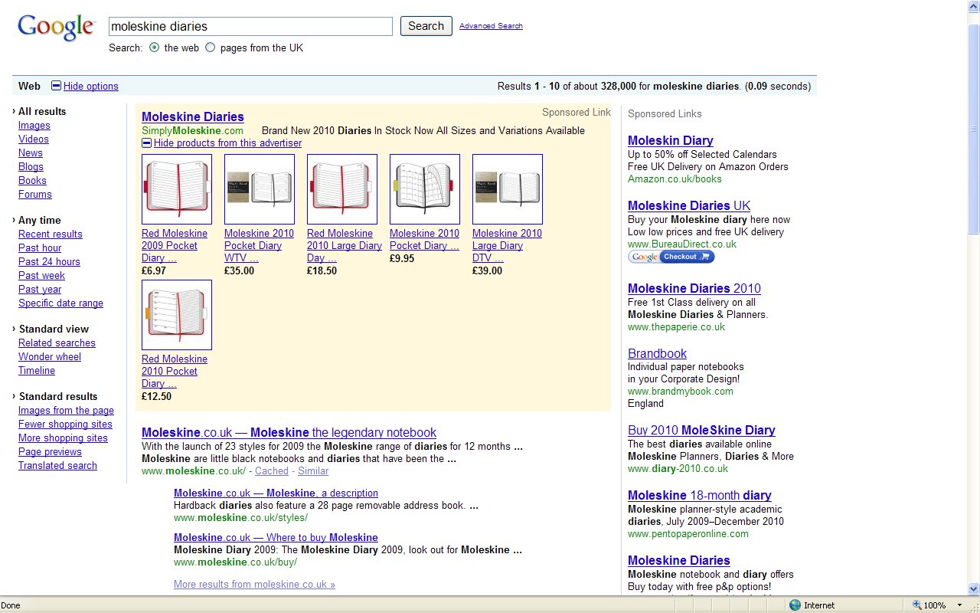Click Red Moleskine 2010 Large Diary text link
The width and height of the screenshot is (980, 613).
345,246
